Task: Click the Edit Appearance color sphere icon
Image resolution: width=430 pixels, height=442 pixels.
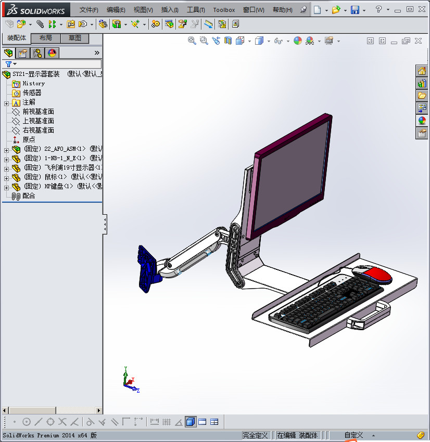Action: click(298, 41)
